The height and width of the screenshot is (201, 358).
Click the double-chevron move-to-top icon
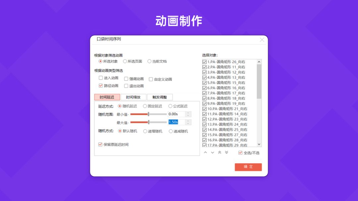pos(220,153)
